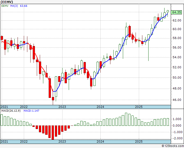Select 2022 on the MACD timeline
Screen dimensions: 184x148
coord(24,141)
